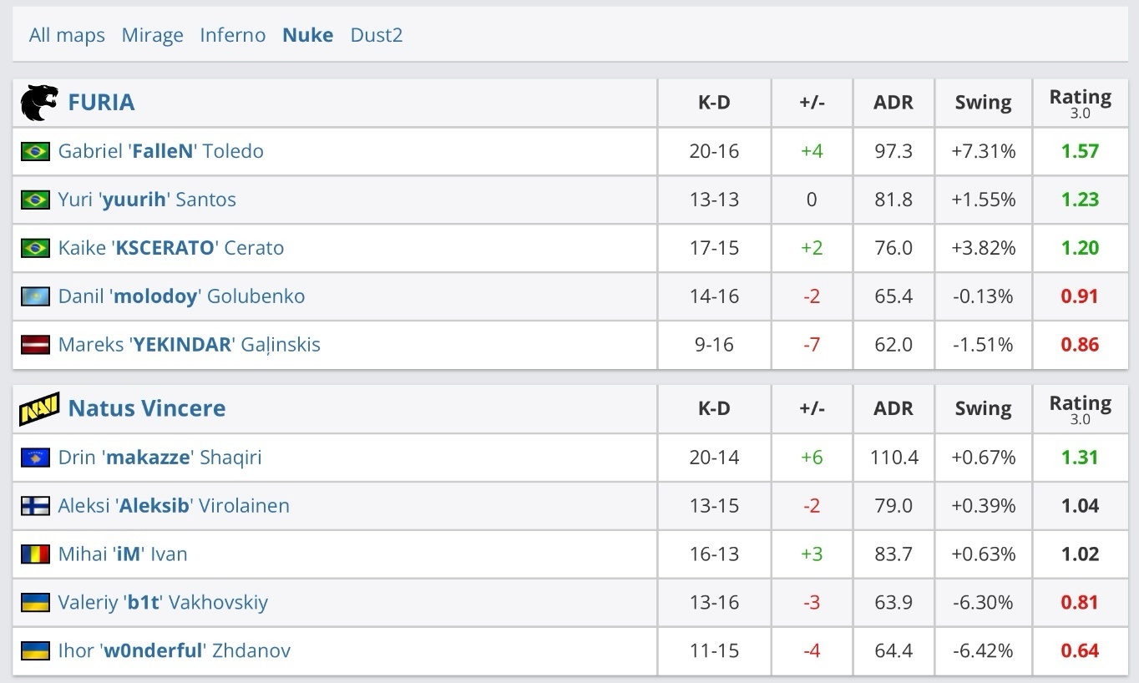Screen dimensions: 1139x683
Task: Click the Ukraine flag beside w0nderful
Action: [35, 651]
